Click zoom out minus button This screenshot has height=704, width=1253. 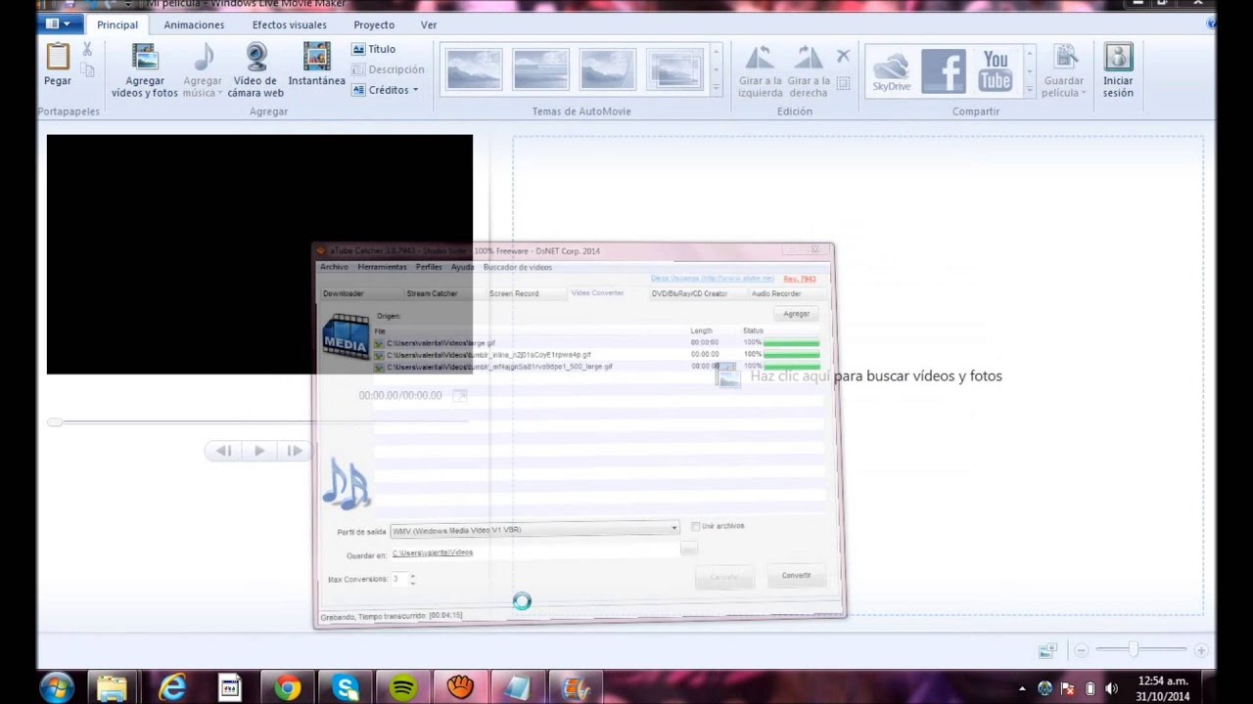[1082, 649]
